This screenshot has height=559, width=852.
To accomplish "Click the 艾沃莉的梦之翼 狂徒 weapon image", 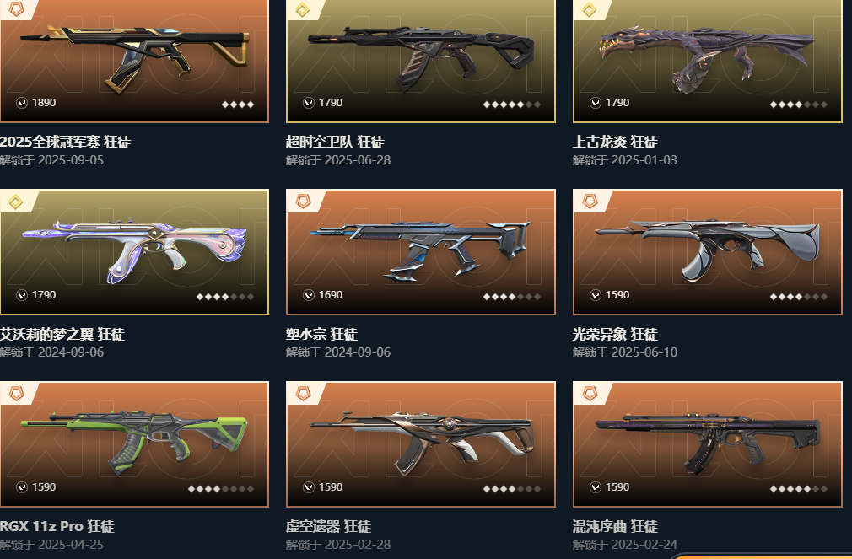I will coord(134,252).
